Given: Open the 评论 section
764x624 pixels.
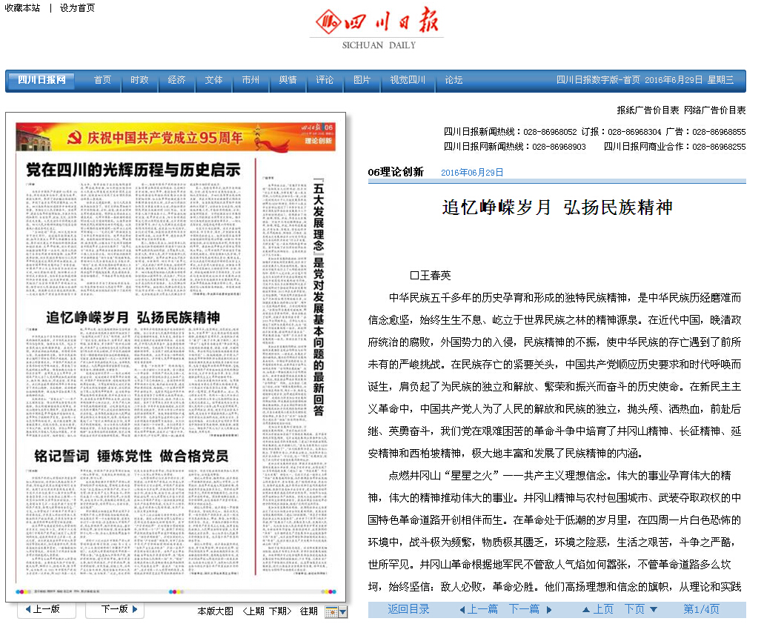Looking at the screenshot, I should 325,80.
